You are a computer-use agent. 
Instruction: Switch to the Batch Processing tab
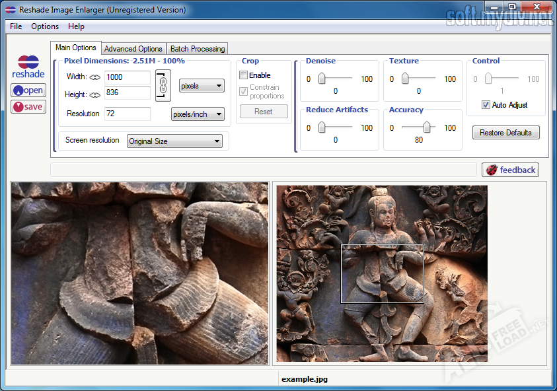tap(197, 48)
